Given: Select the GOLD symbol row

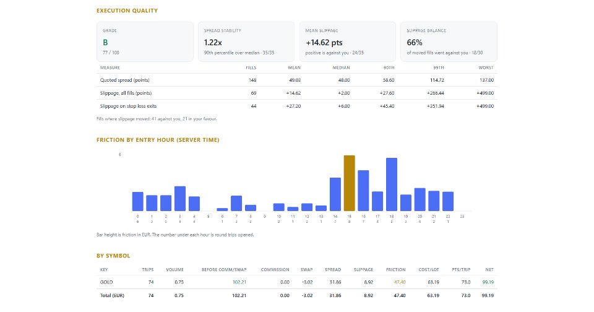Looking at the screenshot, I should click(296, 282).
